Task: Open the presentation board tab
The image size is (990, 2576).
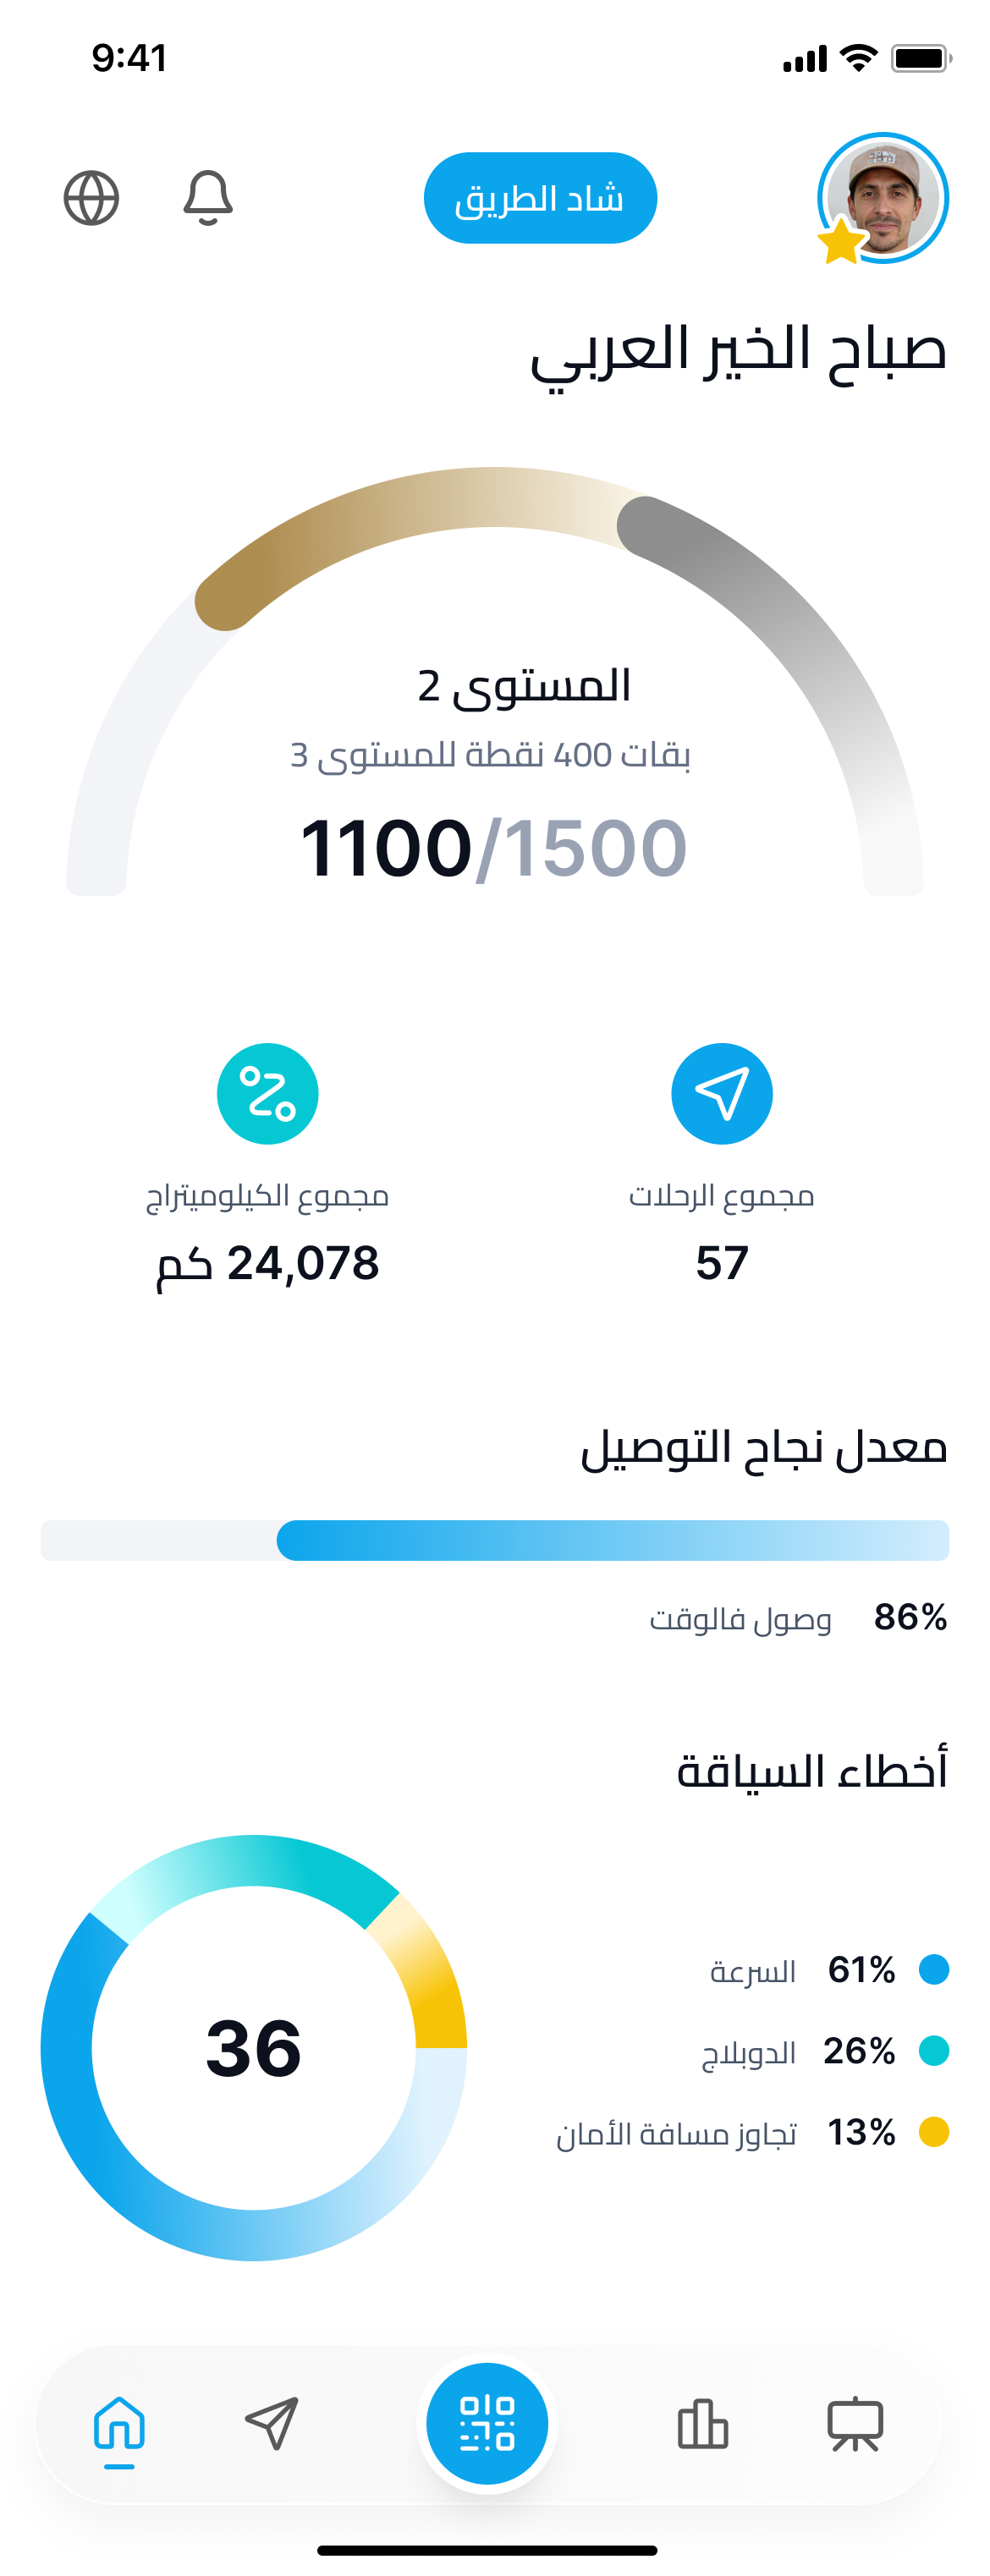Action: 855,2424
